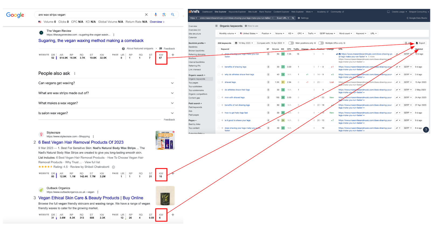The width and height of the screenshot is (431, 225).
Task: Open 'Sugaring, the vegan waxing method' result link
Action: tap(91, 41)
